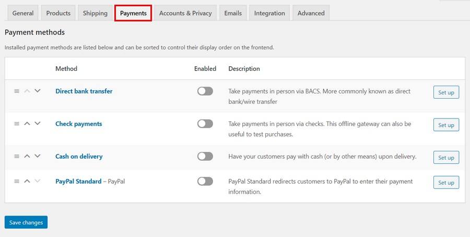
Task: Enable the PayPal Standard toggle
Action: point(205,181)
